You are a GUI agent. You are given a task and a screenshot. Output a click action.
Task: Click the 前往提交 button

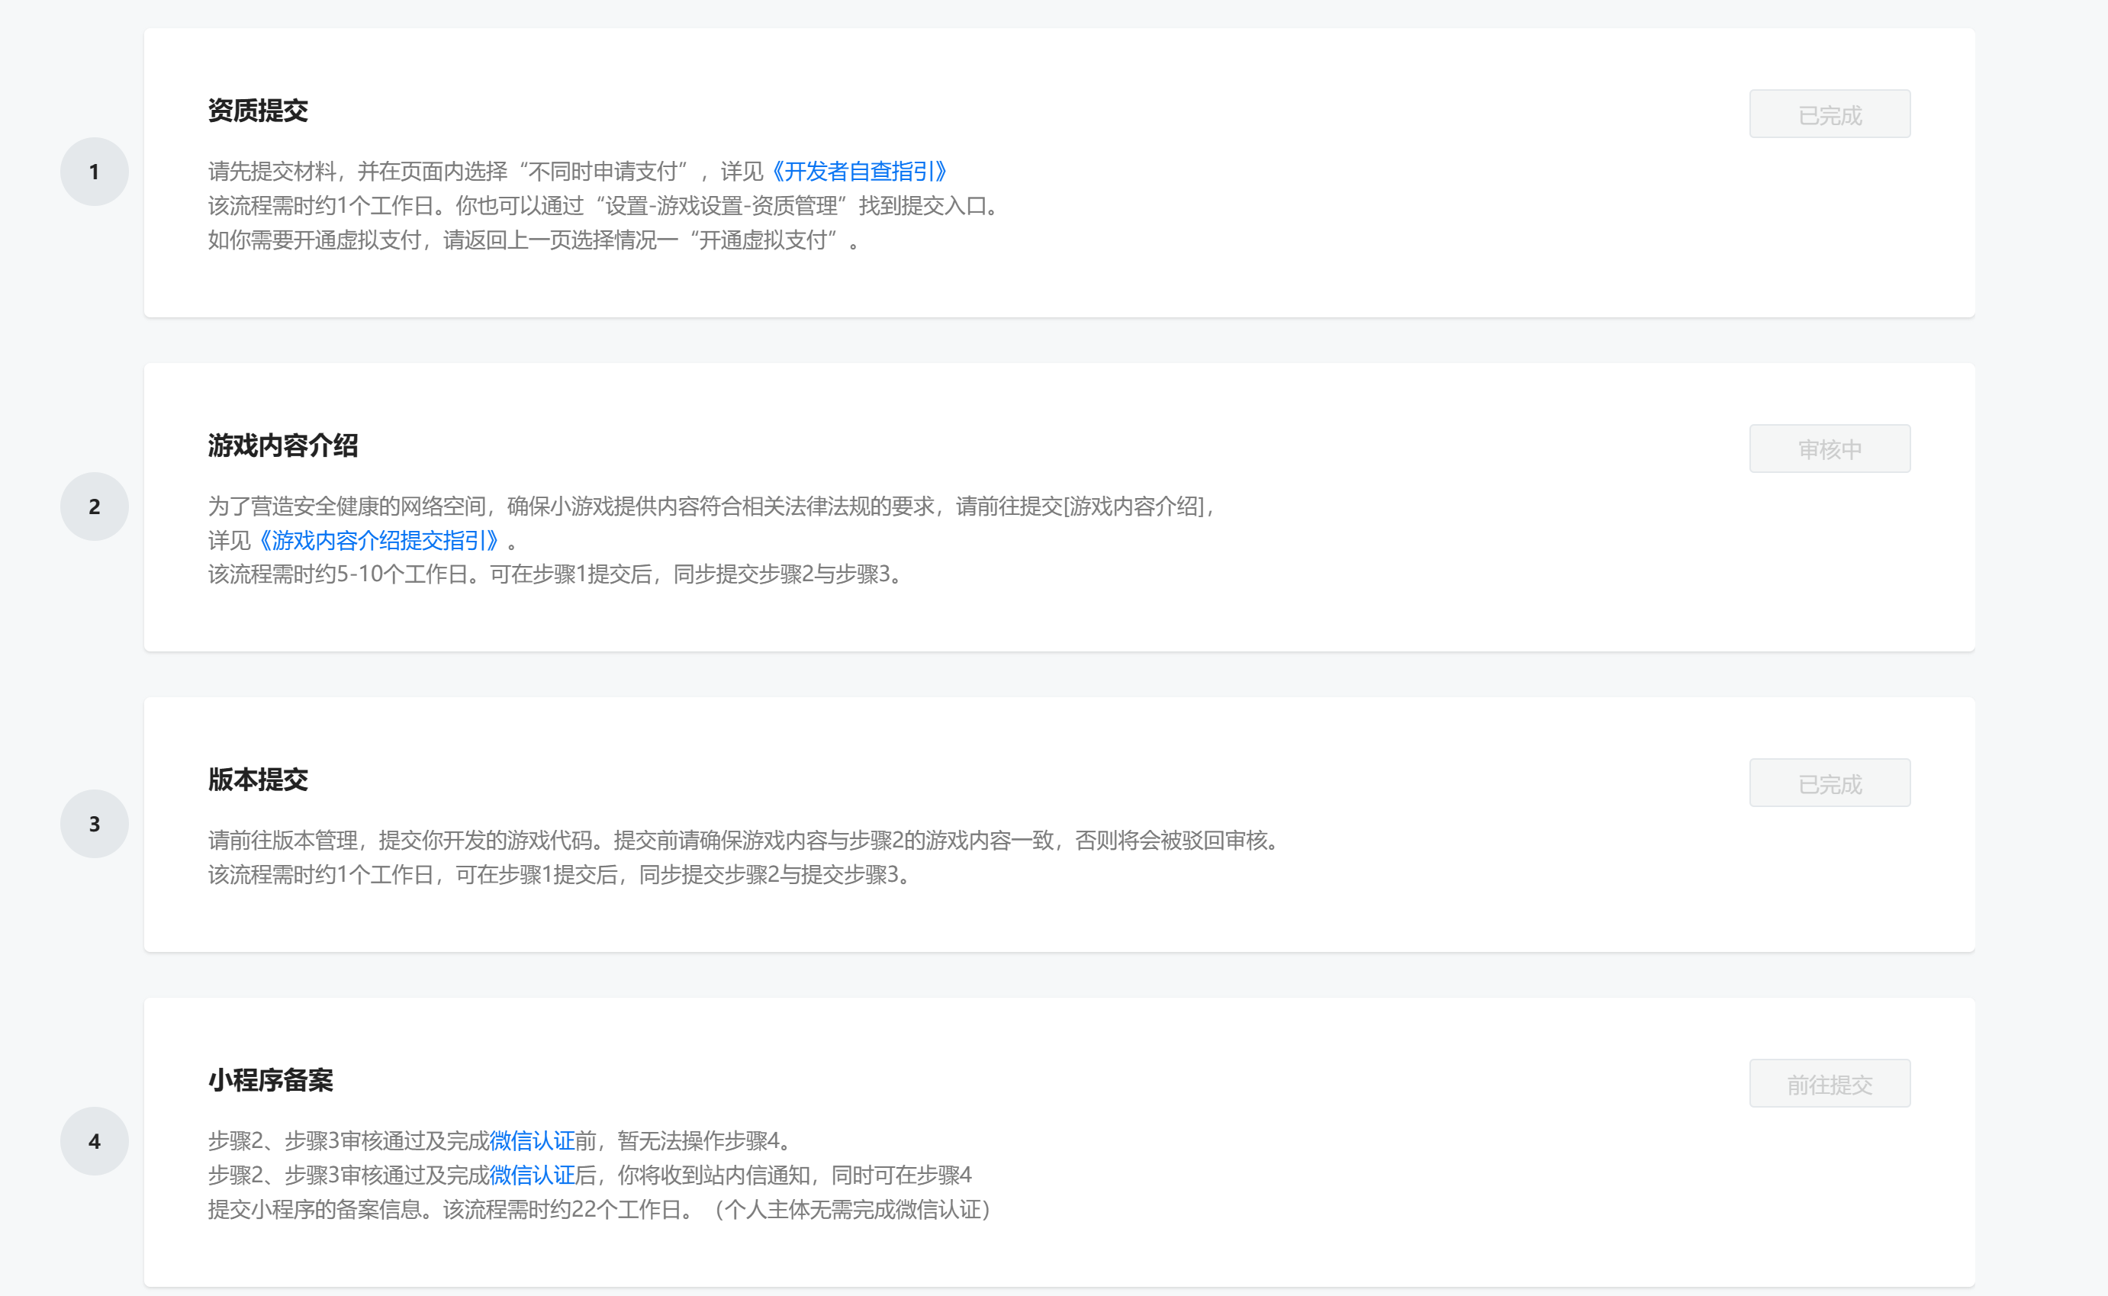(1830, 1083)
